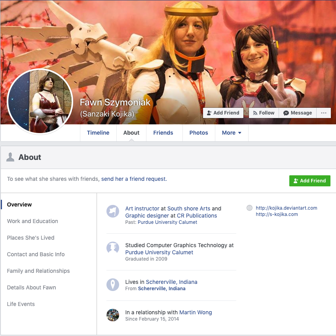Open the South shore Arts page link

click(x=189, y=208)
